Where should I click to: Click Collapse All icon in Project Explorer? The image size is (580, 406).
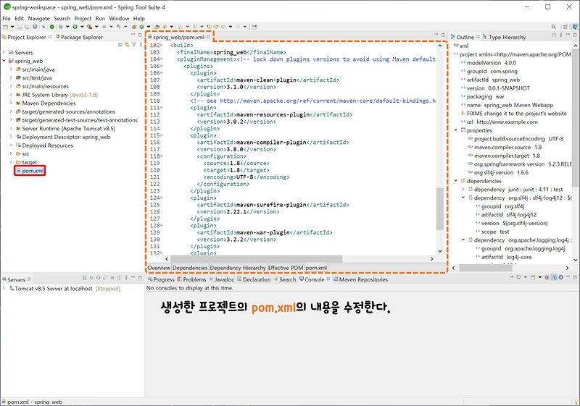(120, 45)
